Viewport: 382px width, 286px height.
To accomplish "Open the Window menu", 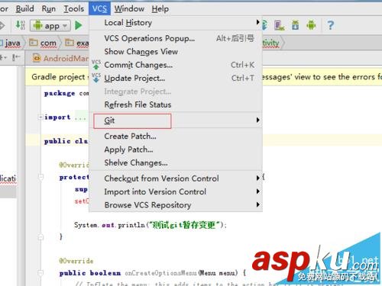I will click(129, 8).
